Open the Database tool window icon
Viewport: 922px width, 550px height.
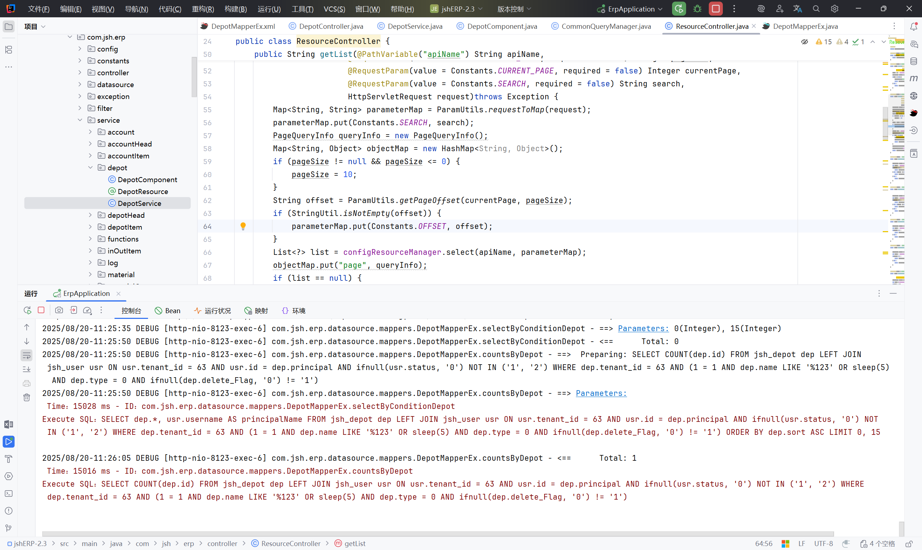coord(913,61)
